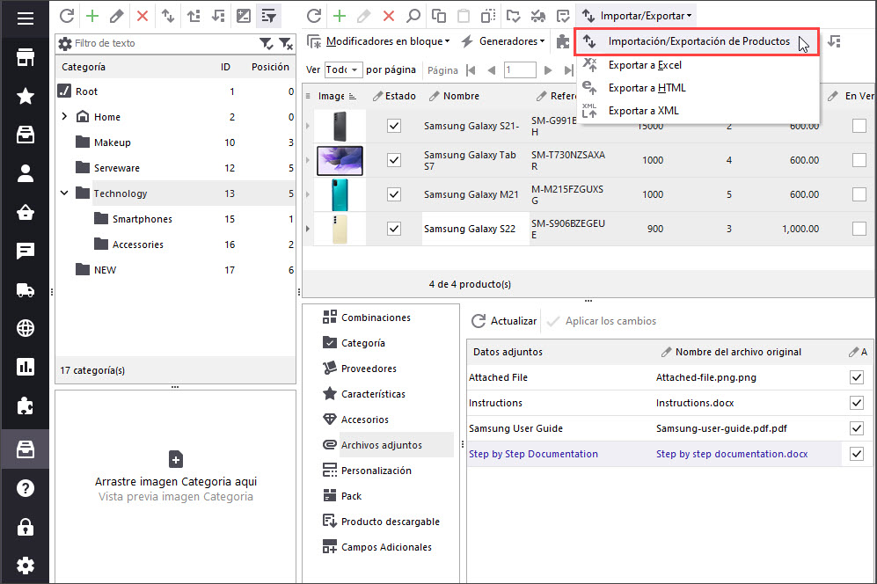
Task: Open Producto descargable section
Action: [x=390, y=522]
